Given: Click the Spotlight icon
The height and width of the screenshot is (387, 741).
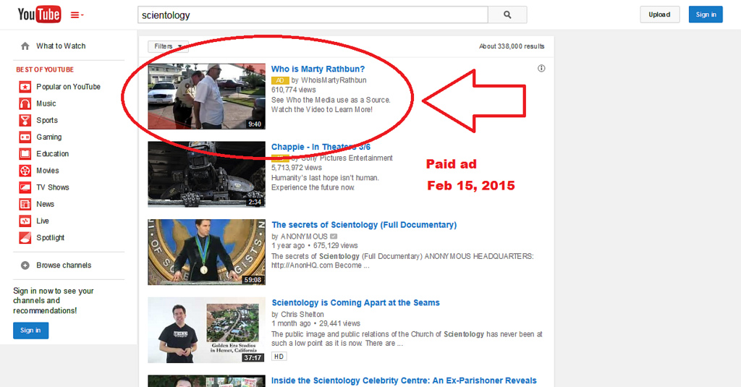Looking at the screenshot, I should [25, 238].
